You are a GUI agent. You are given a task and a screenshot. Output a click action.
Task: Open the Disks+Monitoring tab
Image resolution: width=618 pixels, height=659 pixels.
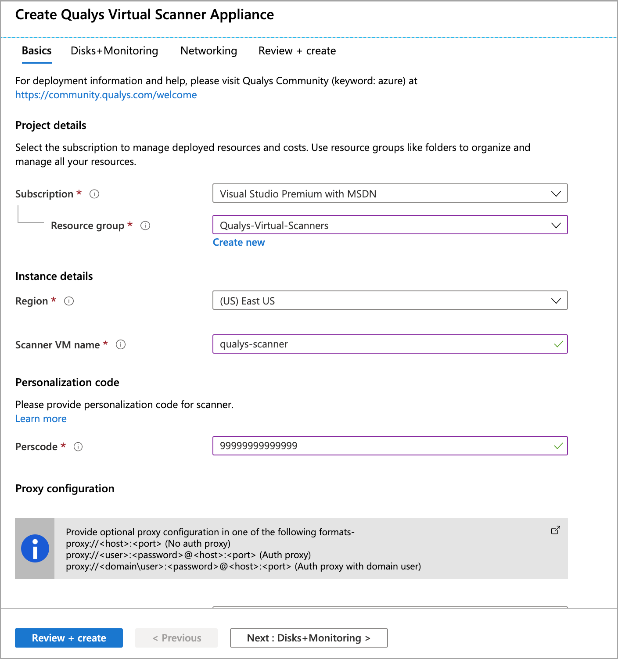(114, 50)
